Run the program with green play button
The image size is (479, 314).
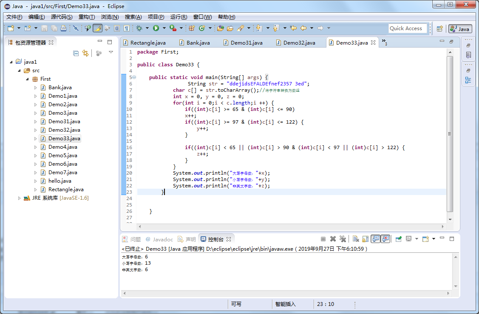tap(156, 28)
